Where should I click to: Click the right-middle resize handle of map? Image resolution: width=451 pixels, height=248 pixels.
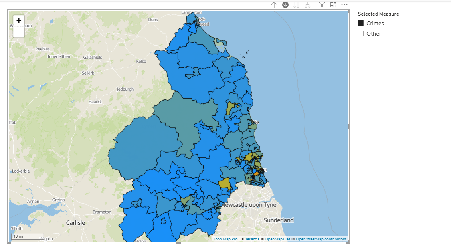(350, 126)
